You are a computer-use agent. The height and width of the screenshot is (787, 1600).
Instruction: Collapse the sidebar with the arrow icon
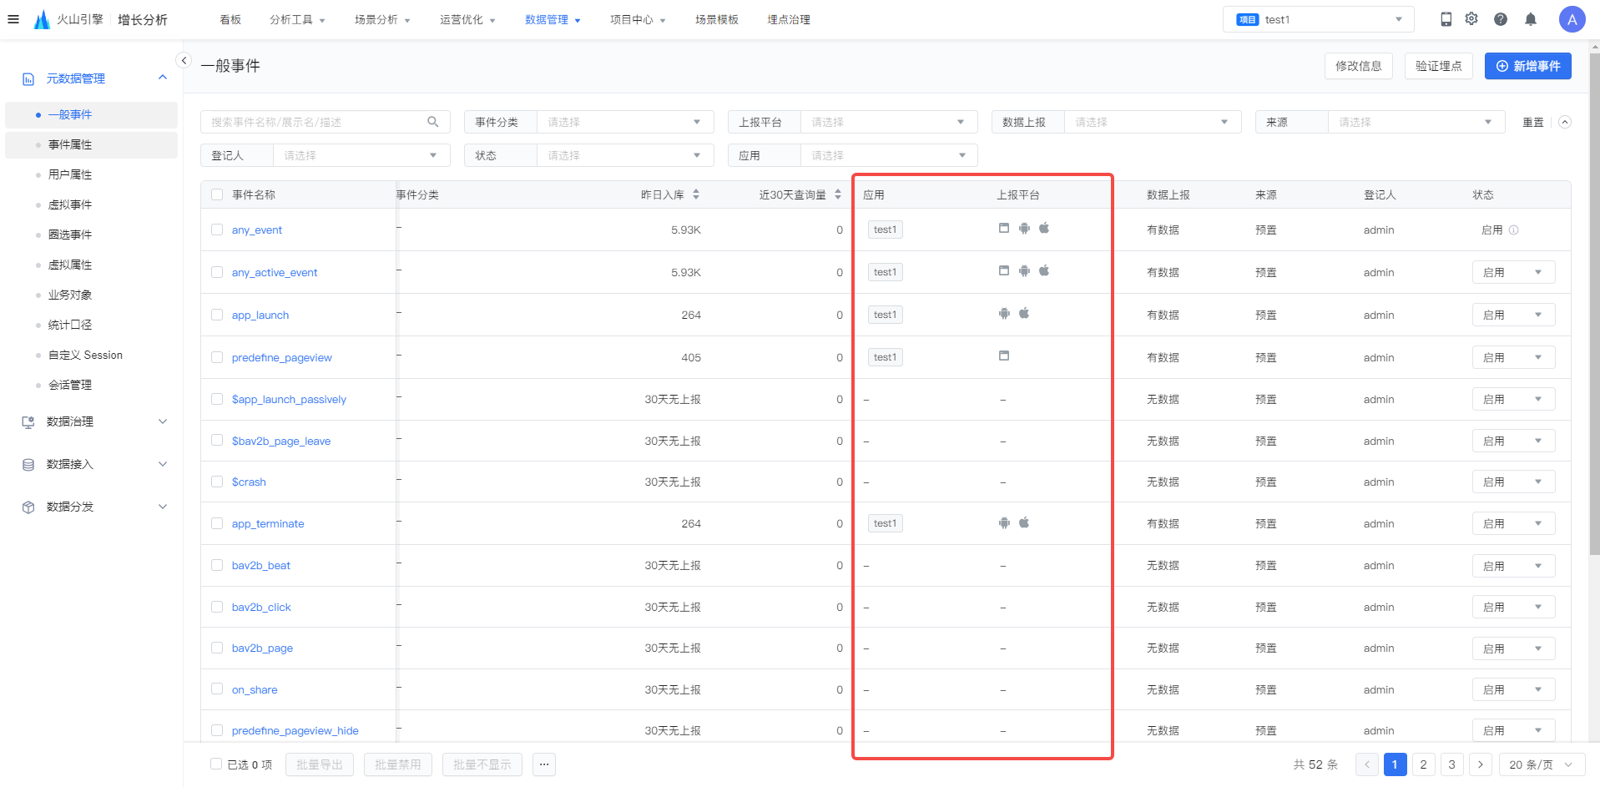(x=184, y=60)
